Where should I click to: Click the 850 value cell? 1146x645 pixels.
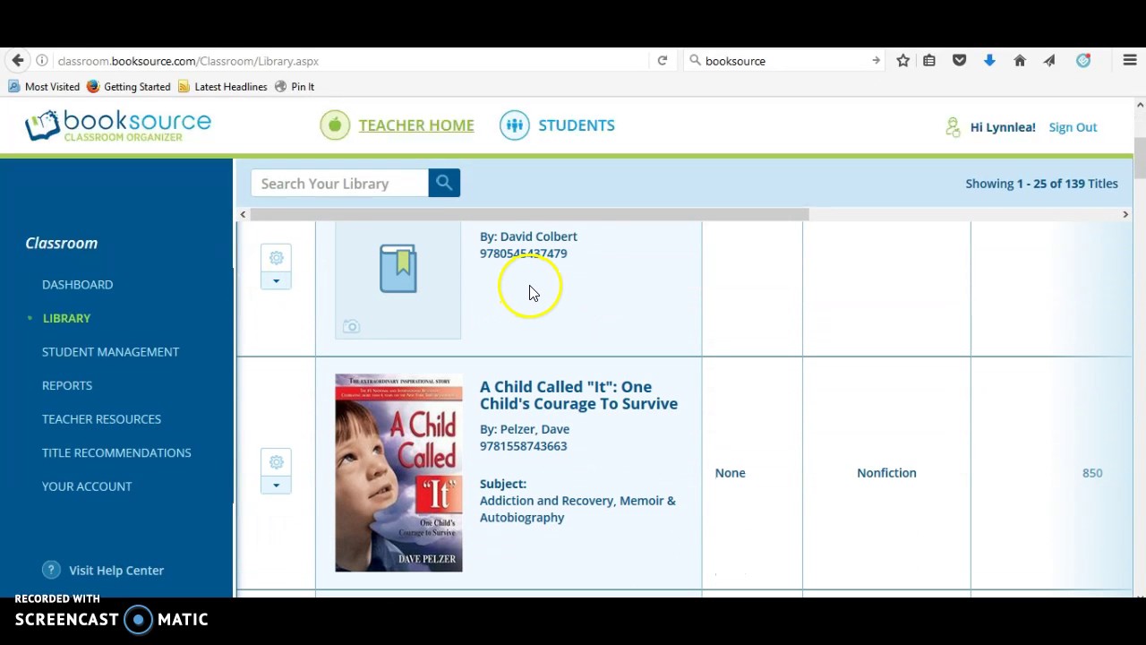pyautogui.click(x=1092, y=473)
